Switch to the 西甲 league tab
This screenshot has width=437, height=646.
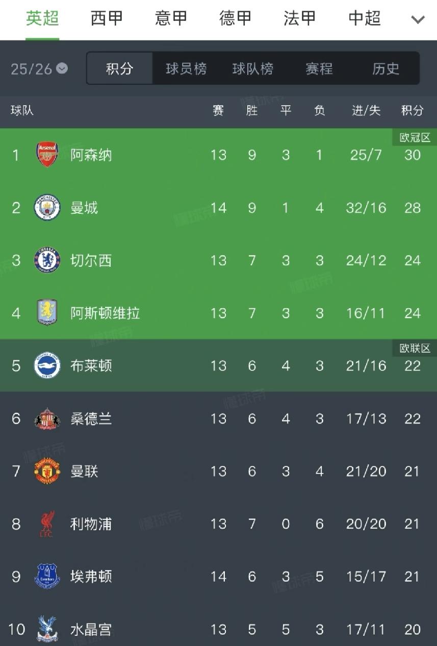pos(107,19)
